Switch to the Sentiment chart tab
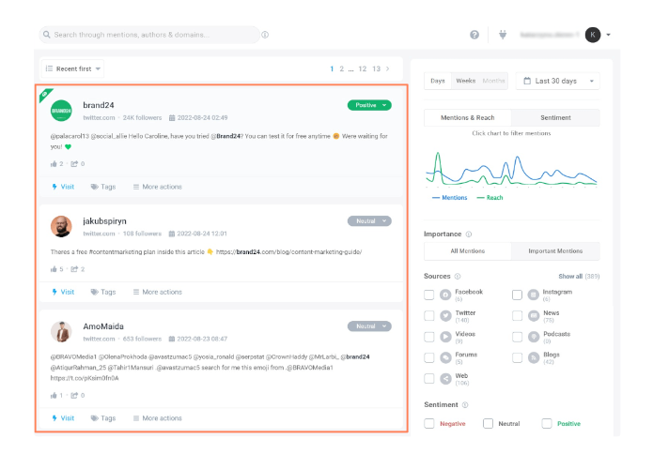 pos(555,117)
